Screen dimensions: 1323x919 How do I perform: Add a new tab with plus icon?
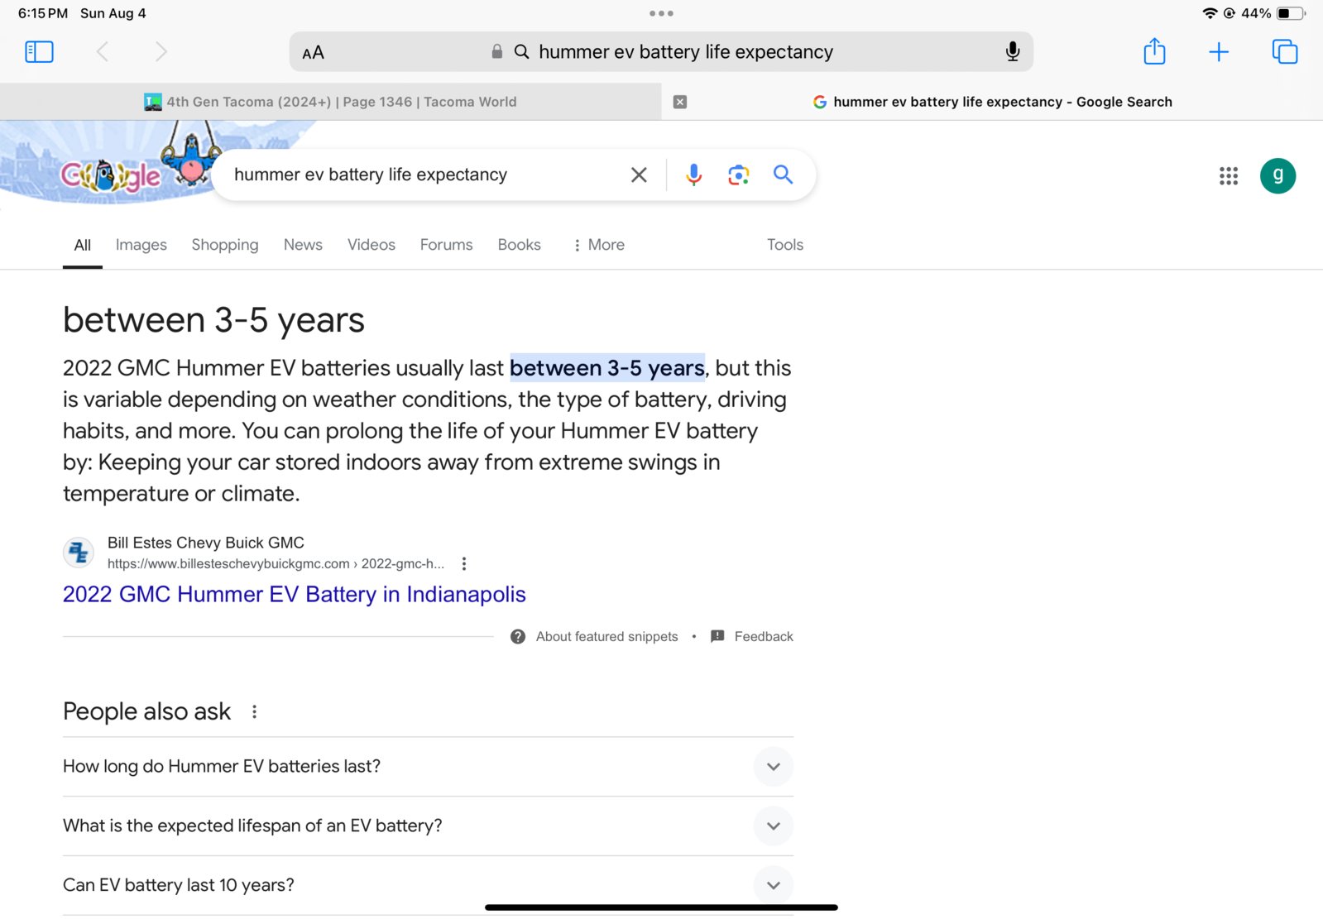pyautogui.click(x=1219, y=52)
